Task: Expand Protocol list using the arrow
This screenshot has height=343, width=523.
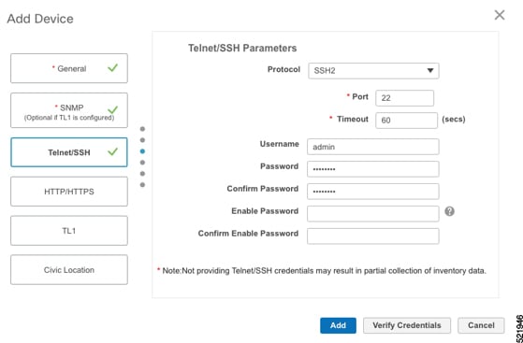Action: coord(430,71)
